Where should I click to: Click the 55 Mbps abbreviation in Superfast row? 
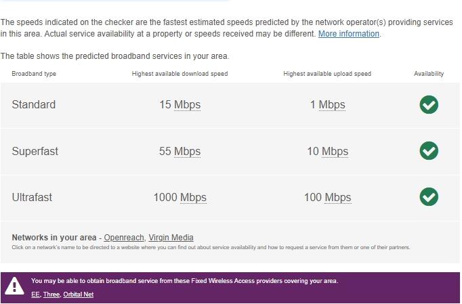coord(187,152)
